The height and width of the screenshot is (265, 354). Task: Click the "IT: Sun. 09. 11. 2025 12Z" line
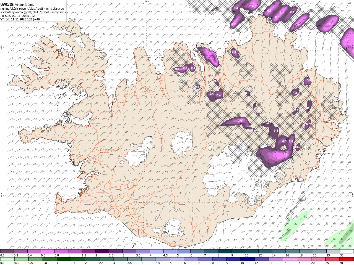pos(18,16)
